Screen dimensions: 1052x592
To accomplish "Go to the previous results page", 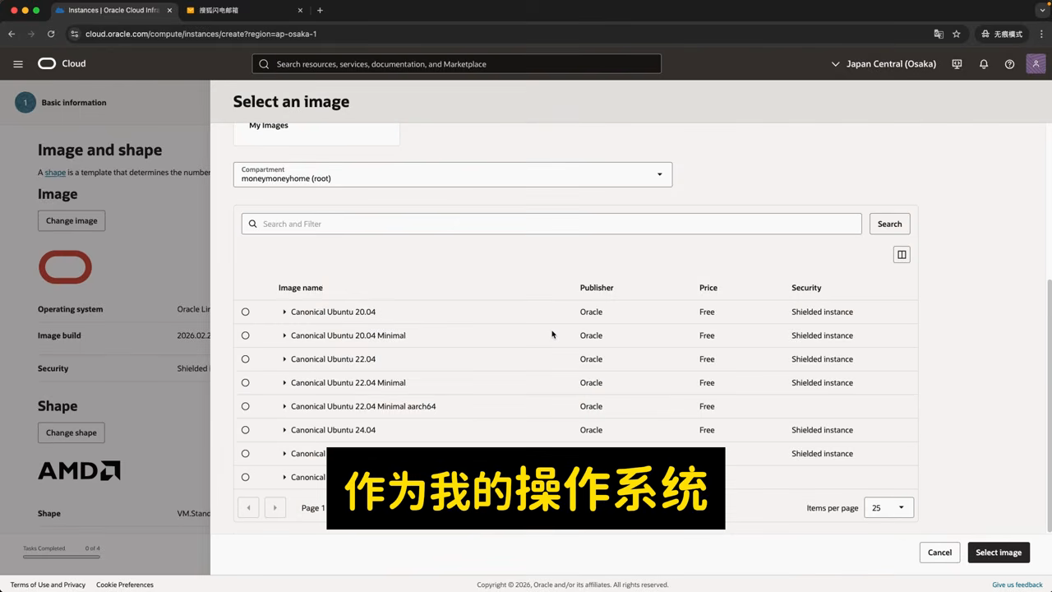I will [x=248, y=508].
